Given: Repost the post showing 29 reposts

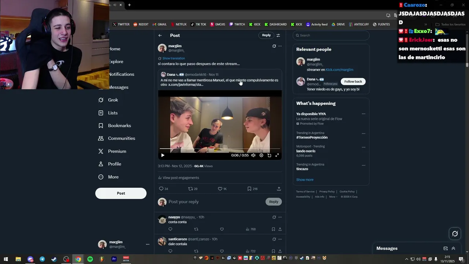Looking at the screenshot, I should tap(193, 189).
